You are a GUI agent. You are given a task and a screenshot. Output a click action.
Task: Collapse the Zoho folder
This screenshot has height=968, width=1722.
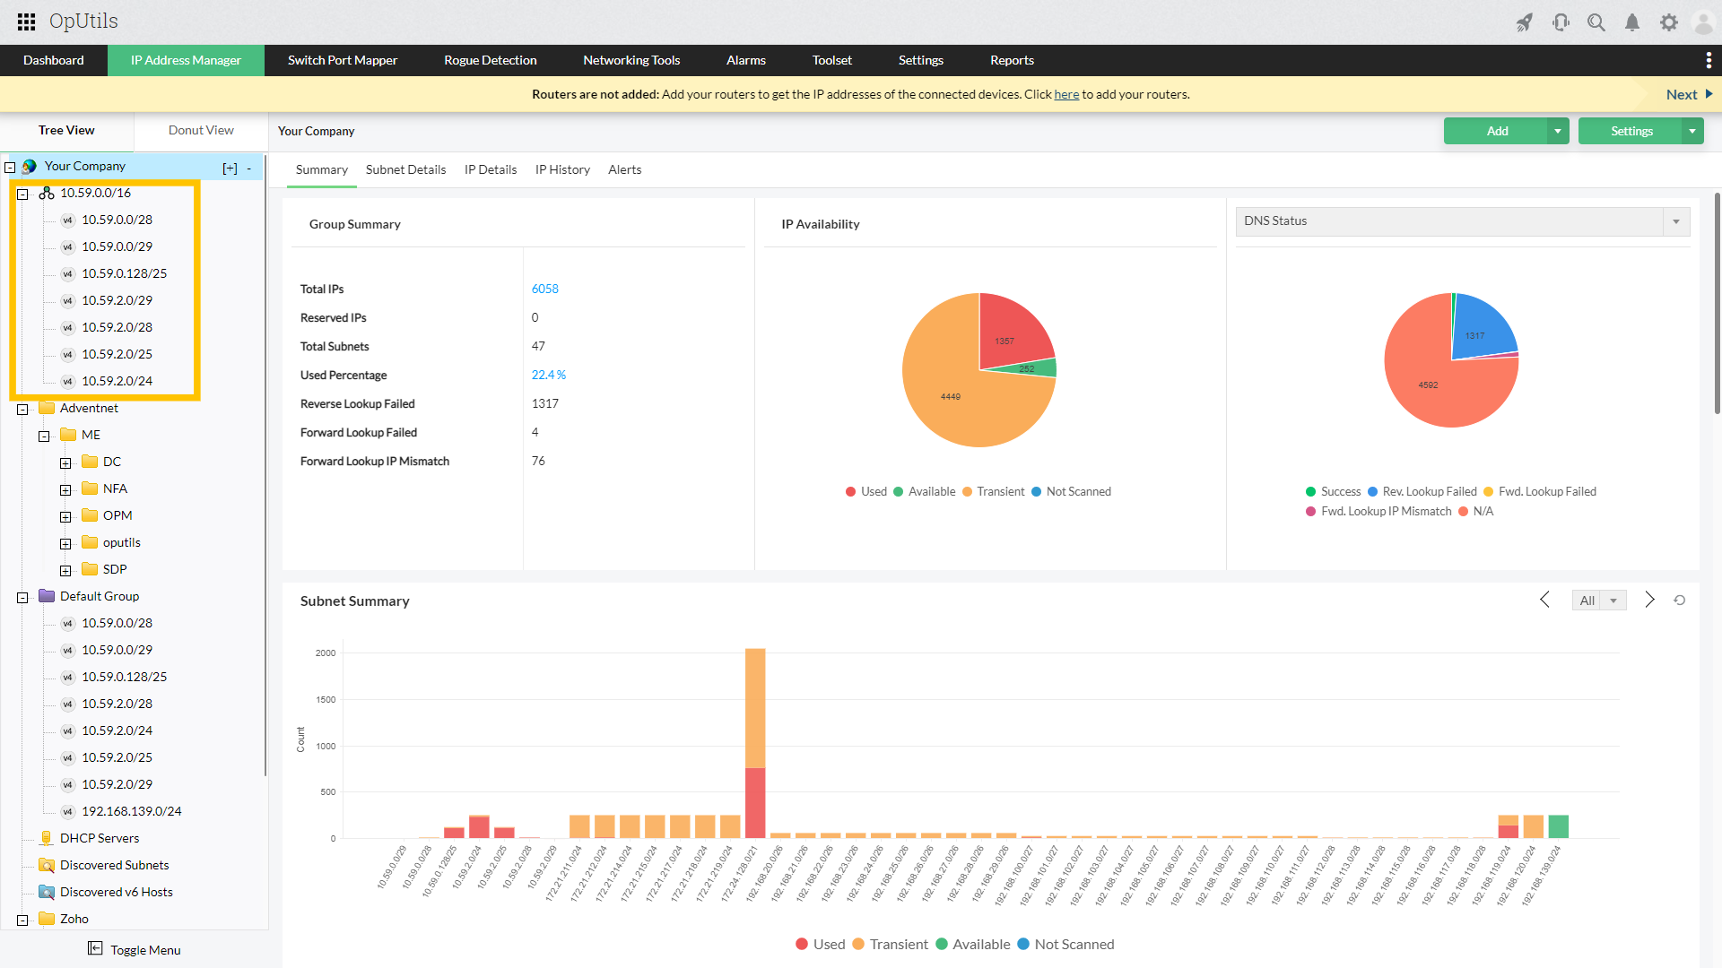22,920
